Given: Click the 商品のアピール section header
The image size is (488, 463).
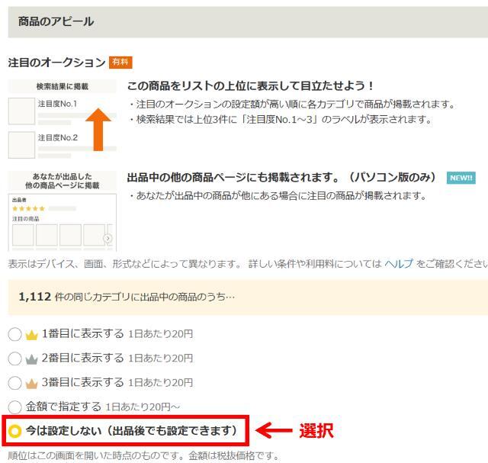Looking at the screenshot, I should click(x=56, y=21).
